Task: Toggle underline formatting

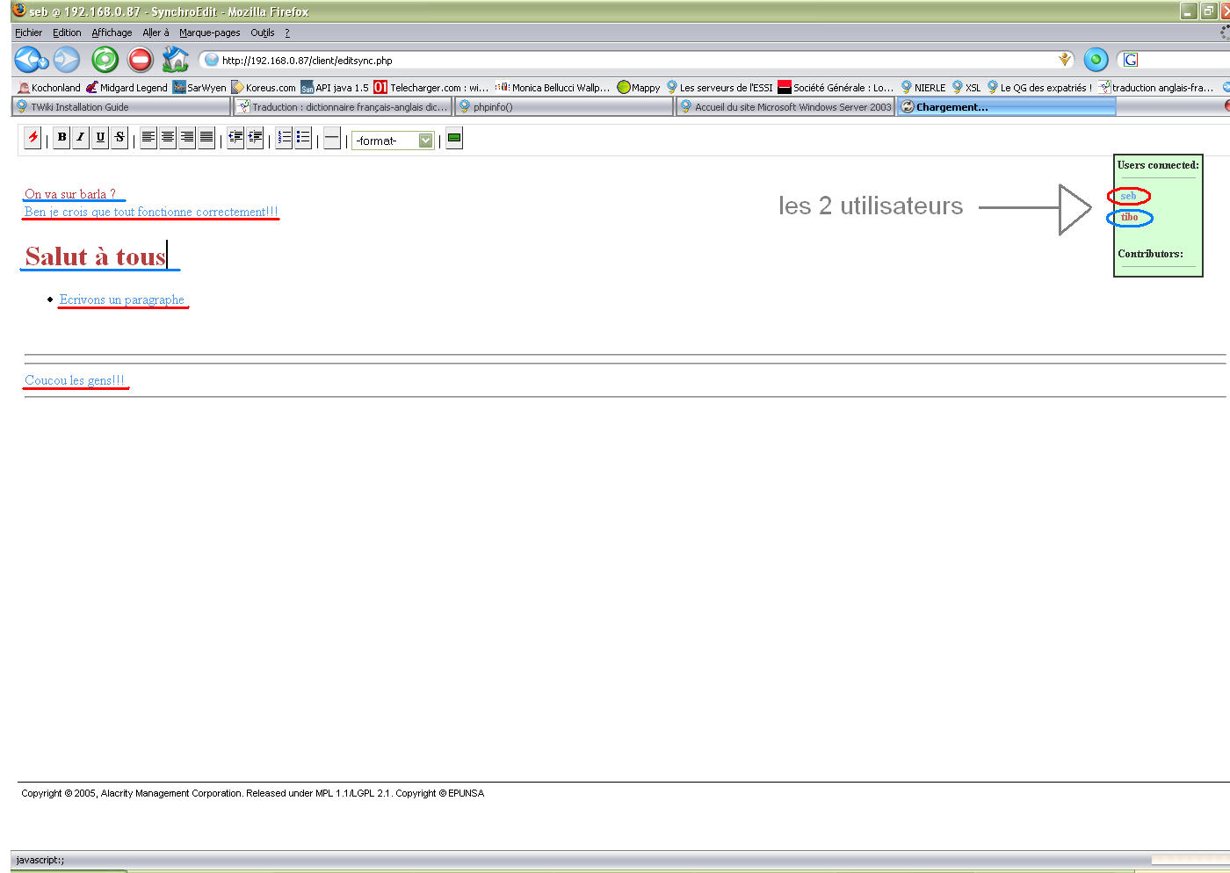Action: [x=100, y=138]
